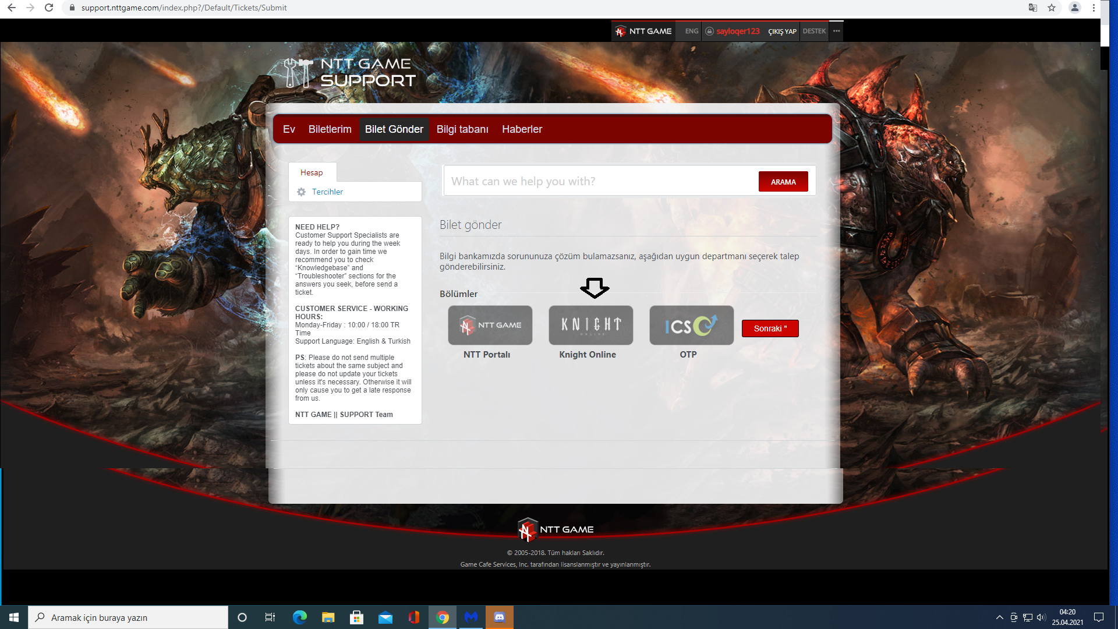Go back to the previous browser page
Screen dimensions: 1118x629
click(x=12, y=8)
